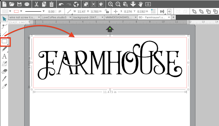219x126 pixels.
Task: Add a new tab with the plus button
Action: 173,17
